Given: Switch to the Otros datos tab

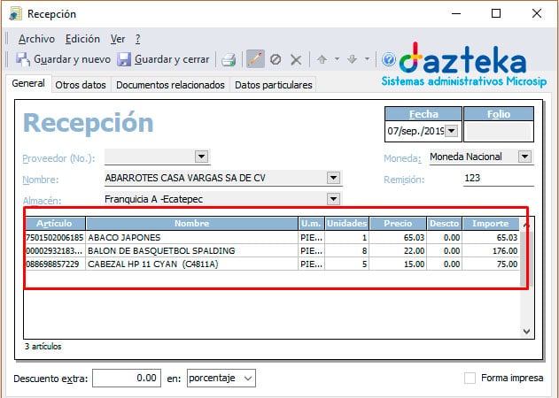Looking at the screenshot, I should click(x=81, y=85).
